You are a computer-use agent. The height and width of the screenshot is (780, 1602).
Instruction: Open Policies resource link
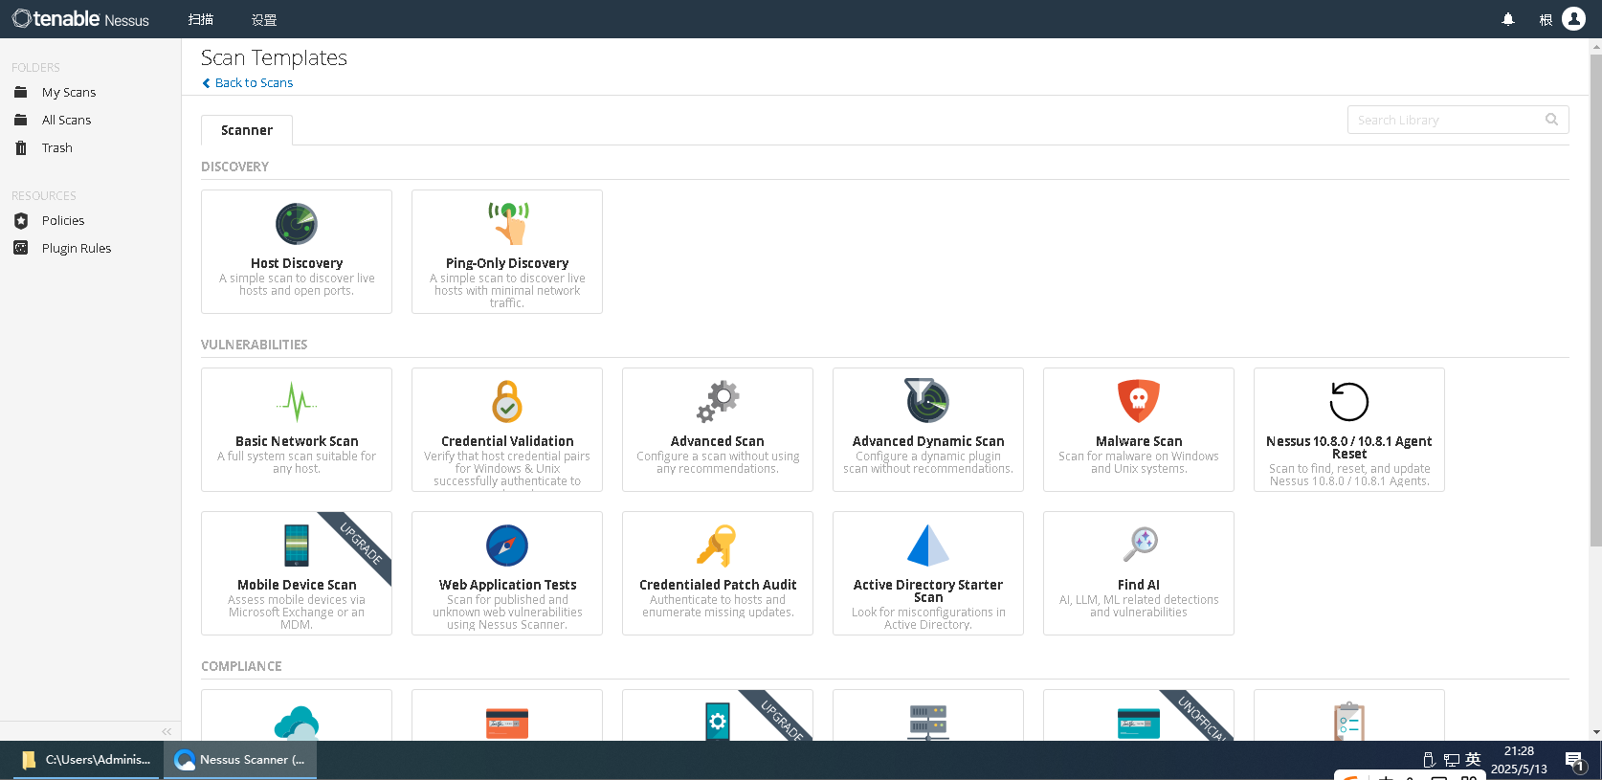point(63,220)
